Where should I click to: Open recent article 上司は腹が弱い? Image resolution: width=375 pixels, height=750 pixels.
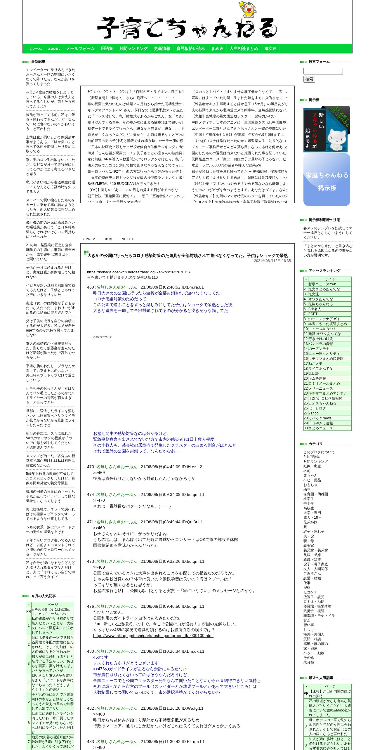click(51, 144)
